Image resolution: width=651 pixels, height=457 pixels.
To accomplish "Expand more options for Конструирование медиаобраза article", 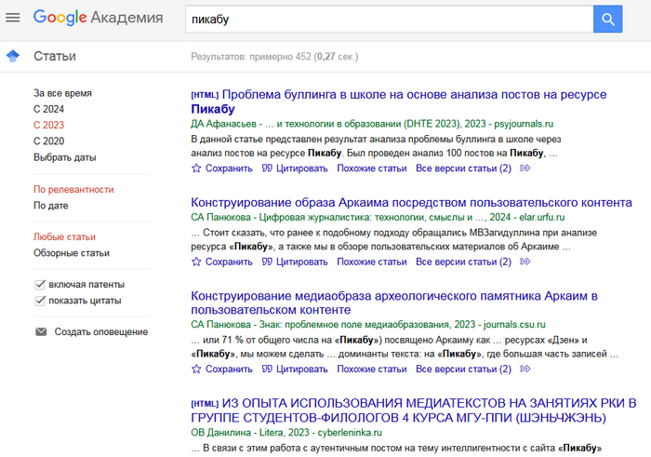I will click(x=525, y=369).
